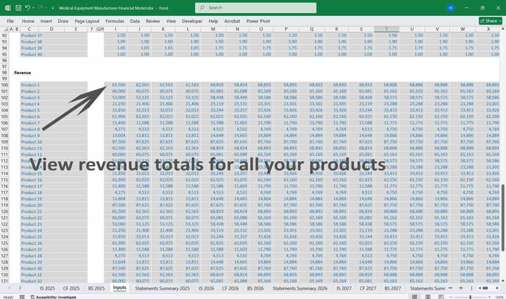Click the Undo arrow icon

(x=27, y=8)
